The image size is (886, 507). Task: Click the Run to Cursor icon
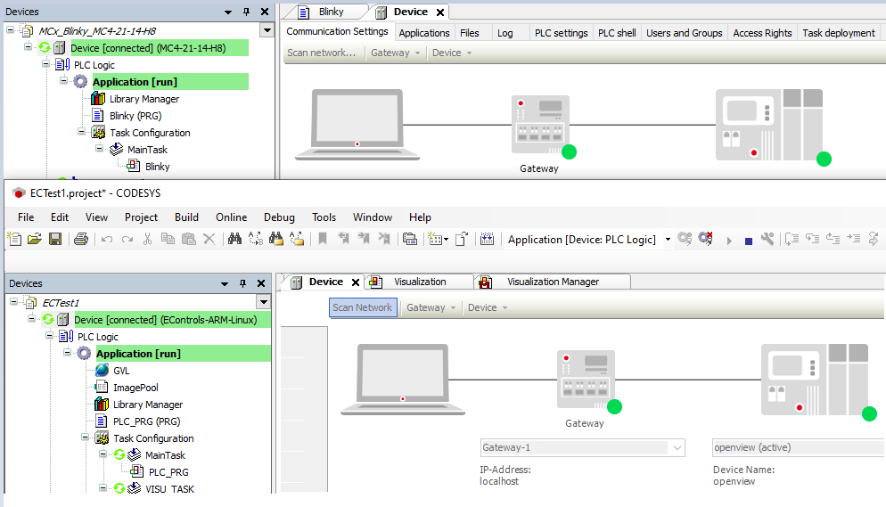853,239
